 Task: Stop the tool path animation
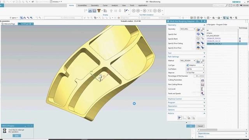(144, 10)
